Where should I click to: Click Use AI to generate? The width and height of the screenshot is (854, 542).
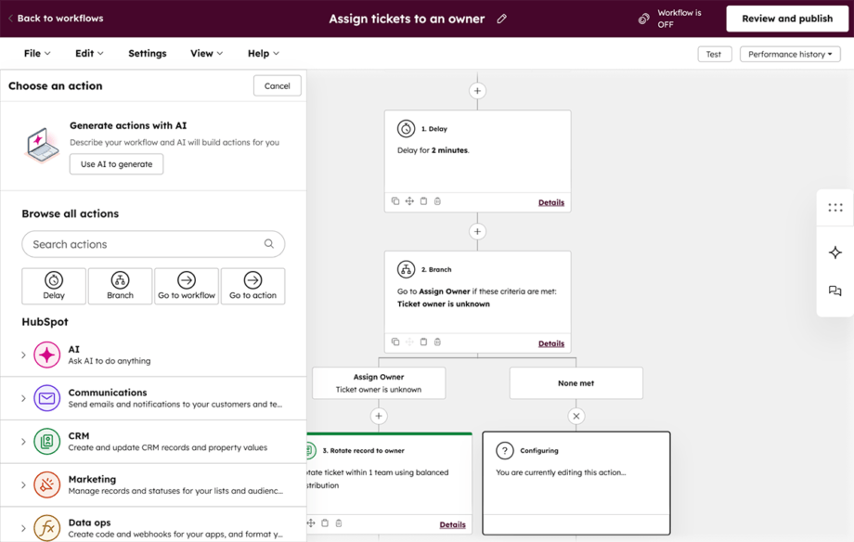point(117,164)
